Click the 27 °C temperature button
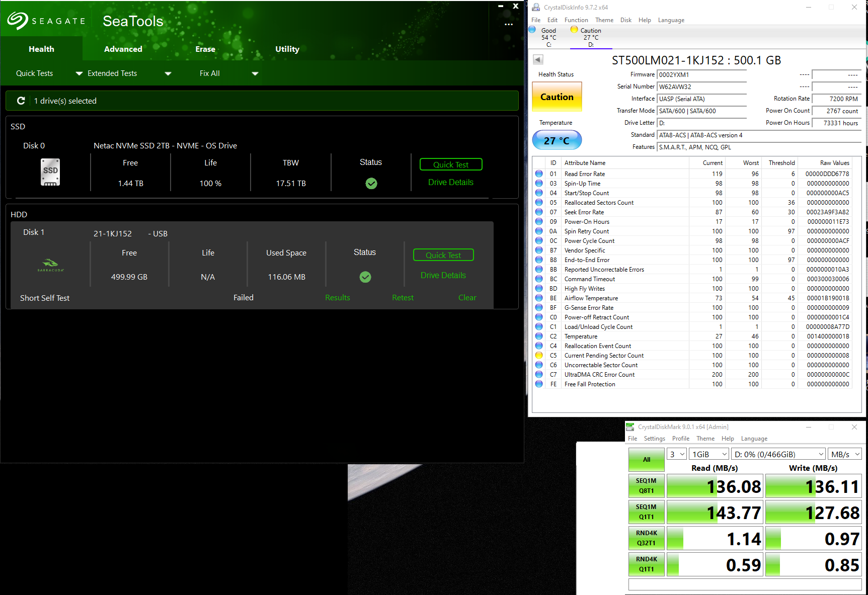Screen dimensions: 868x595 click(557, 140)
